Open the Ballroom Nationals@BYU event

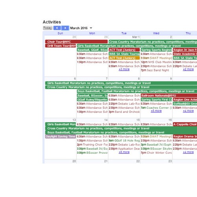coord(169,95)
